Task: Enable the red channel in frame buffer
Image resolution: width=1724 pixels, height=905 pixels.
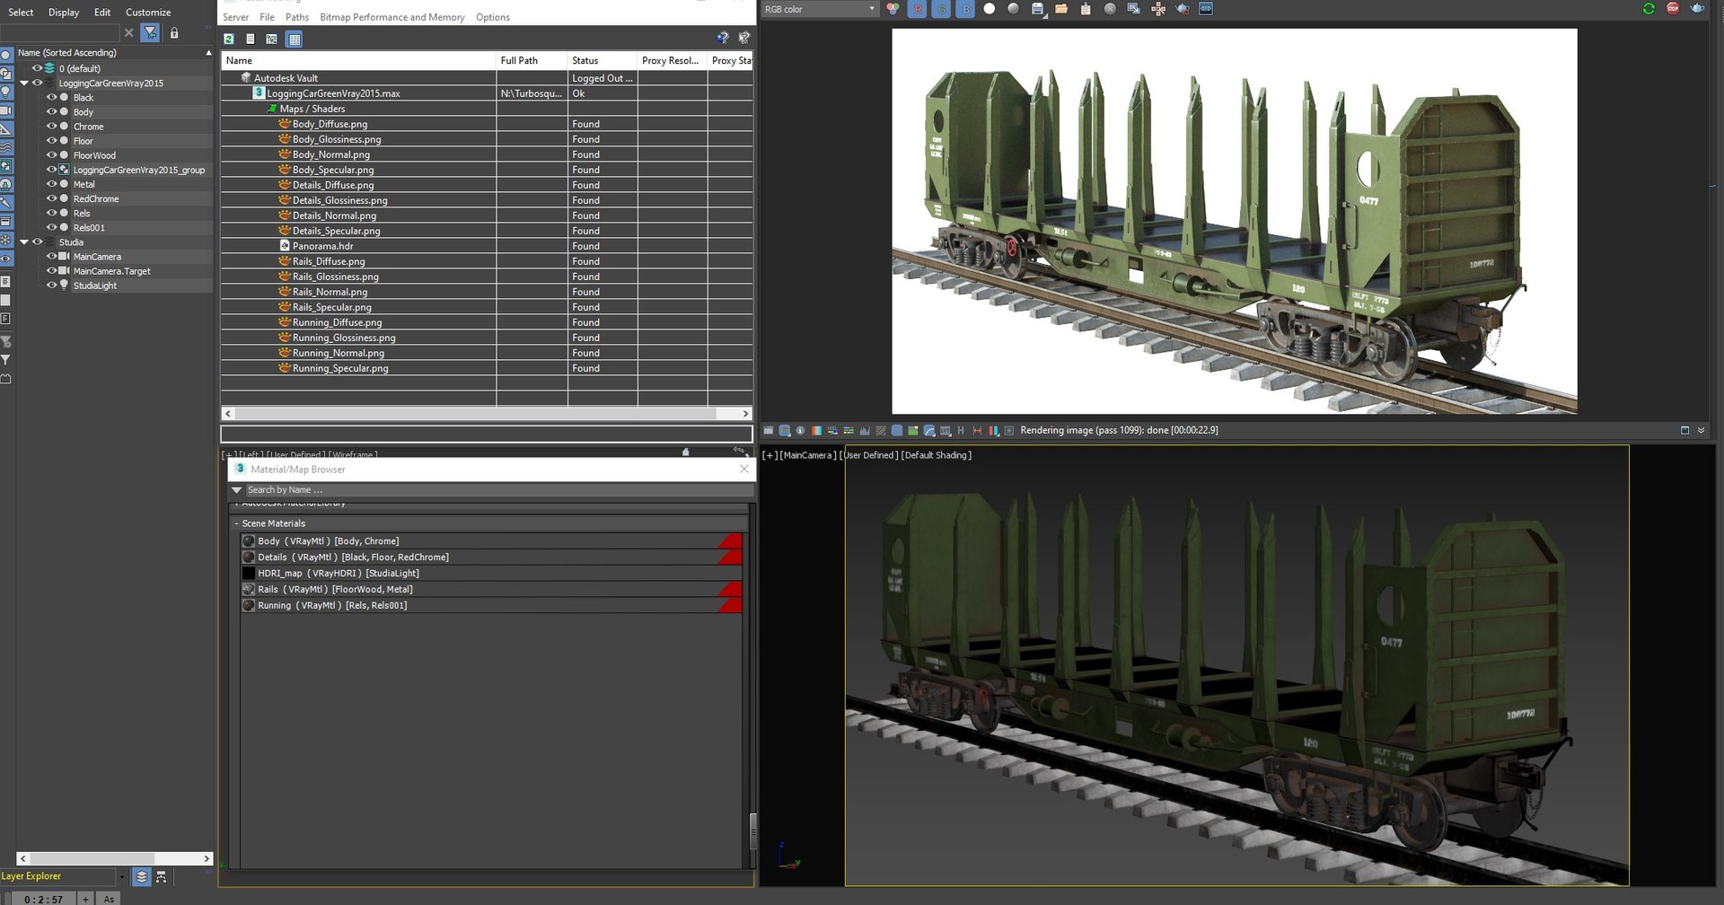Action: [x=917, y=9]
